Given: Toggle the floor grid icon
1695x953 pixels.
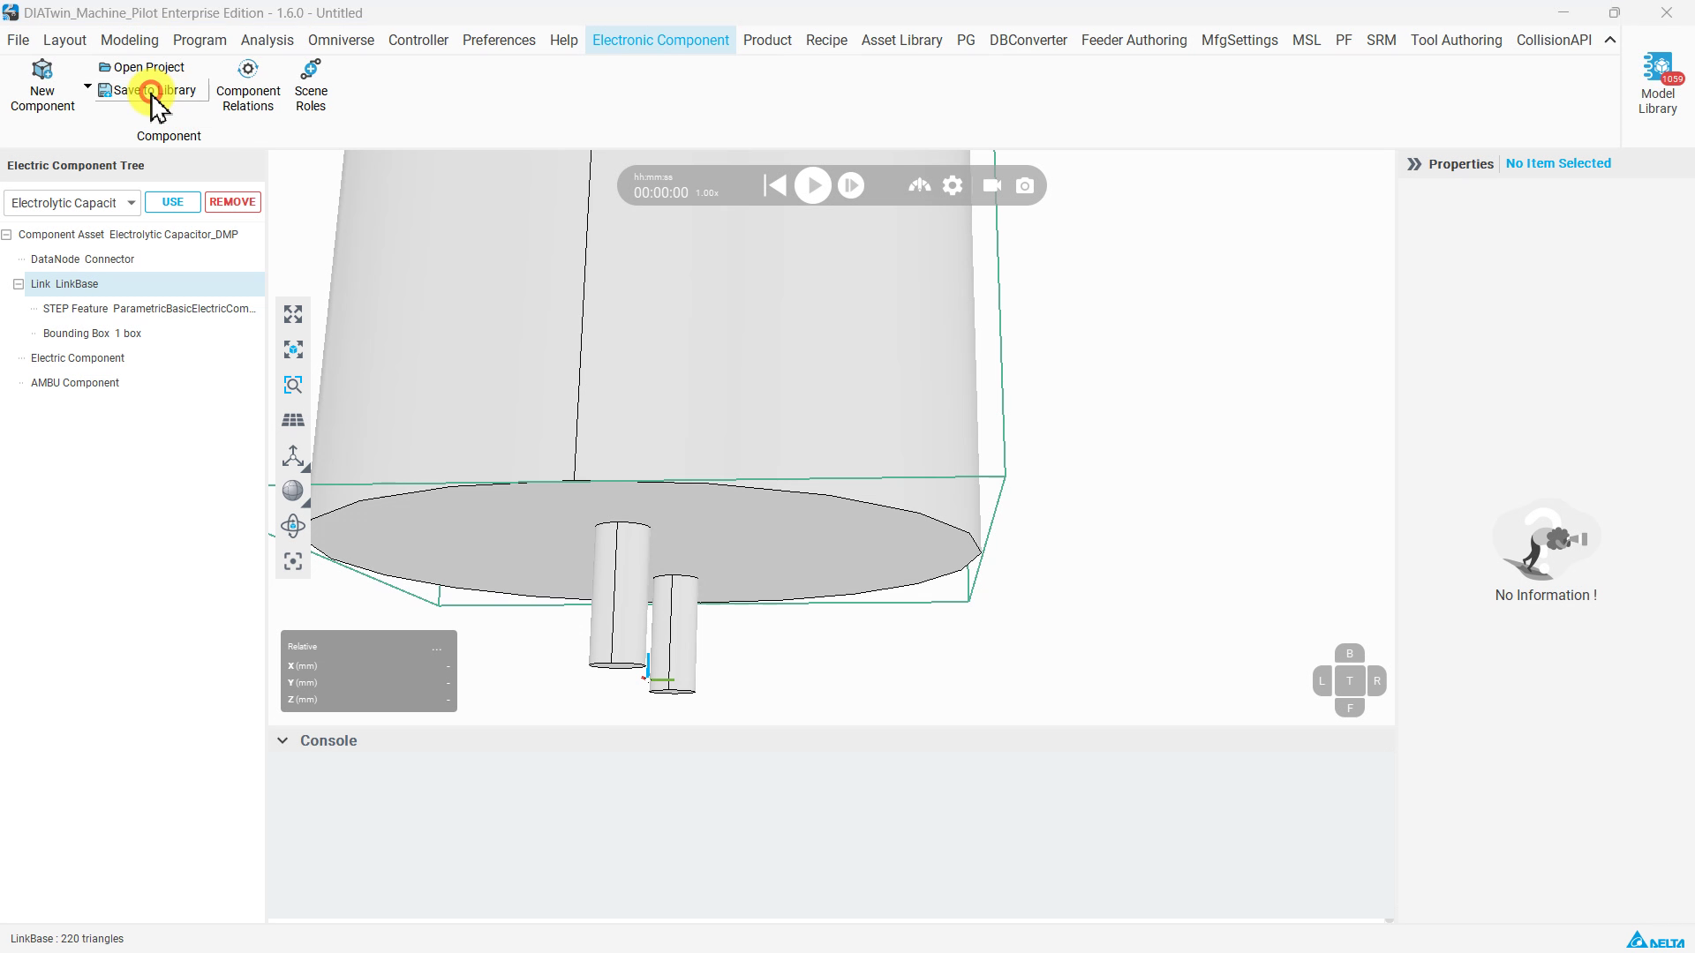Looking at the screenshot, I should (293, 421).
